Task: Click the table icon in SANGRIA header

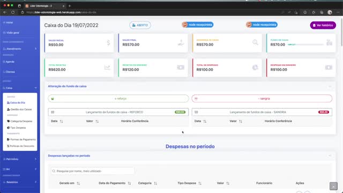Action: click(196, 112)
